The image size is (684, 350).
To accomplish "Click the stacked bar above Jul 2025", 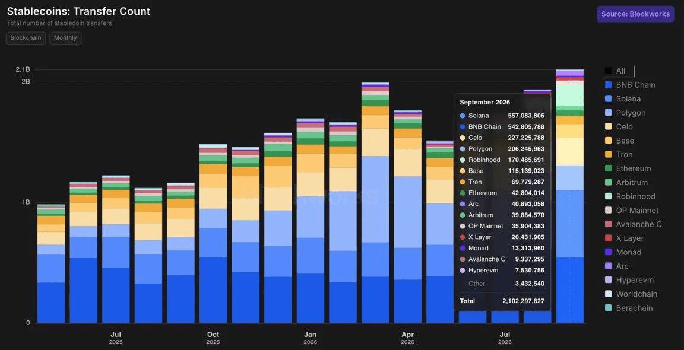I will 116,249.
